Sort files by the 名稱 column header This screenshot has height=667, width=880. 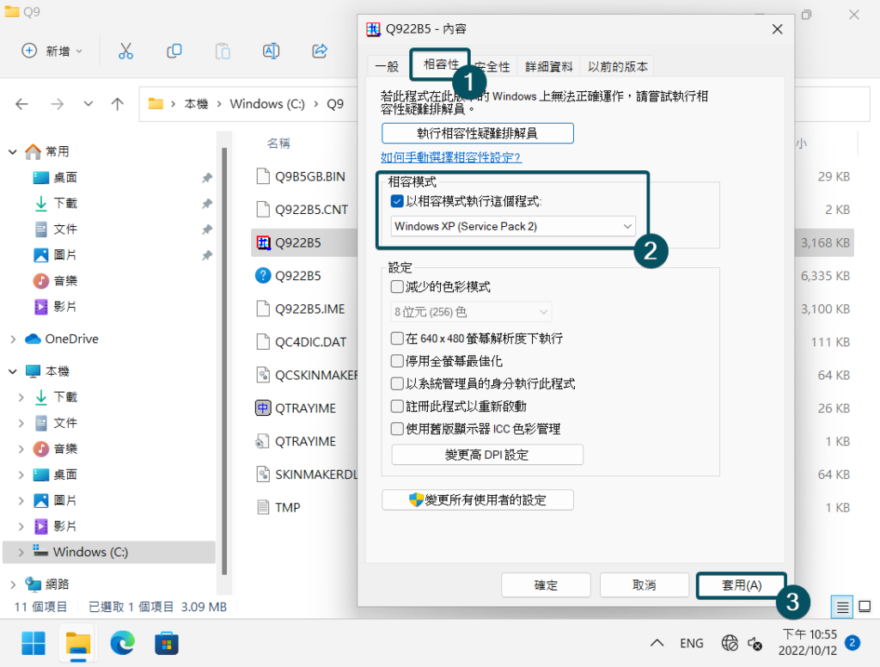coord(278,144)
